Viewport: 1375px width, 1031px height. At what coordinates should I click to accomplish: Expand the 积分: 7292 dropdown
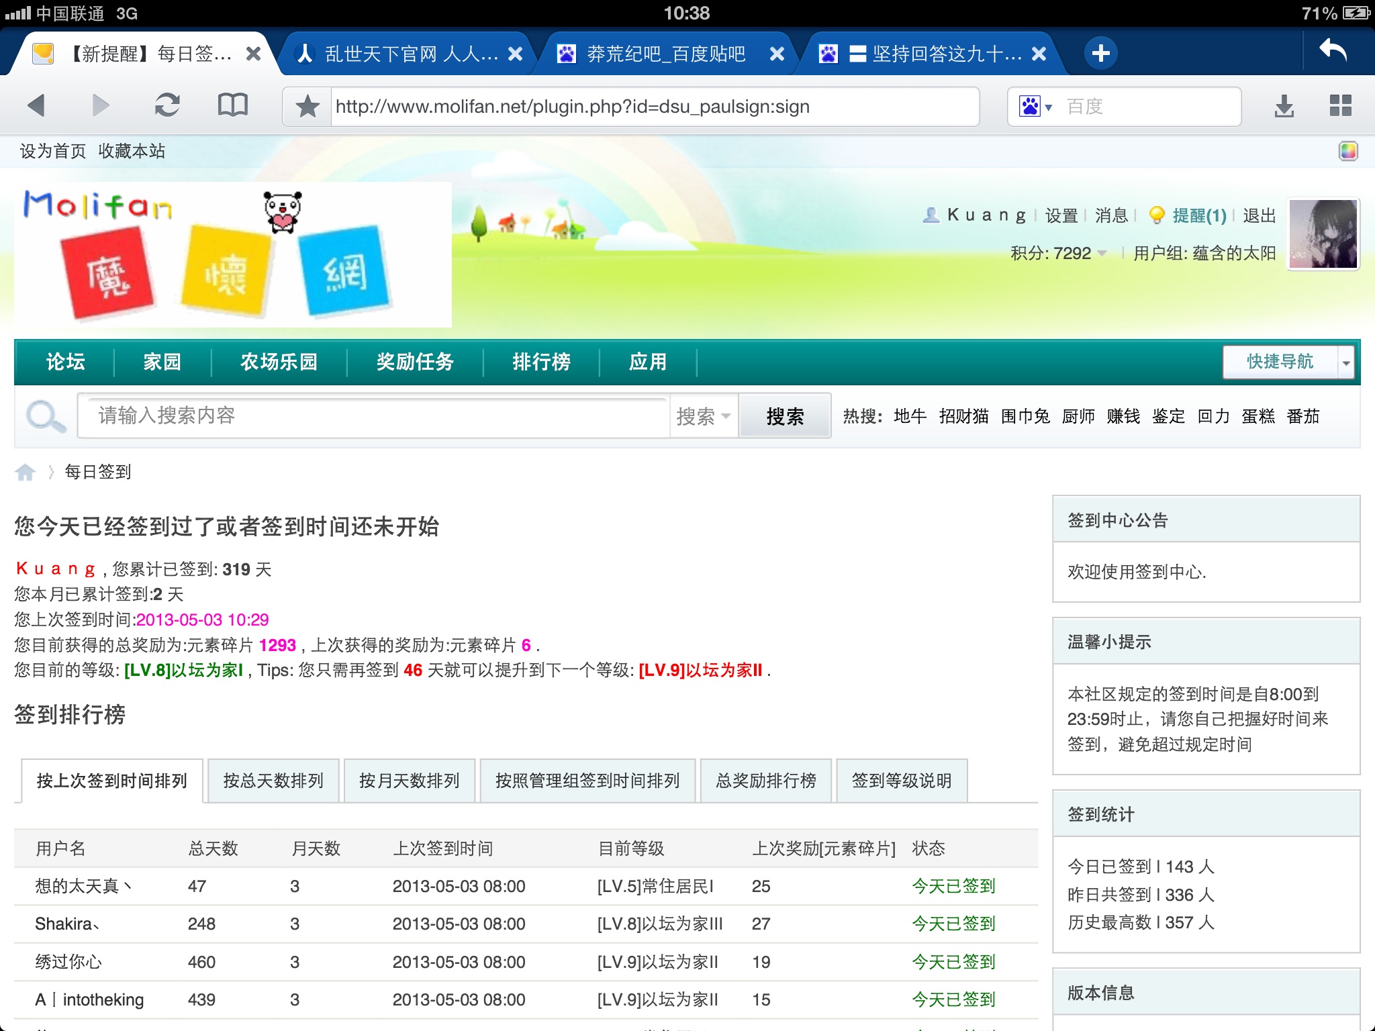1059,253
